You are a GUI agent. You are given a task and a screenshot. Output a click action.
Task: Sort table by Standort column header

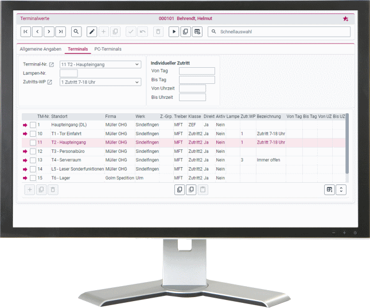coord(60,116)
